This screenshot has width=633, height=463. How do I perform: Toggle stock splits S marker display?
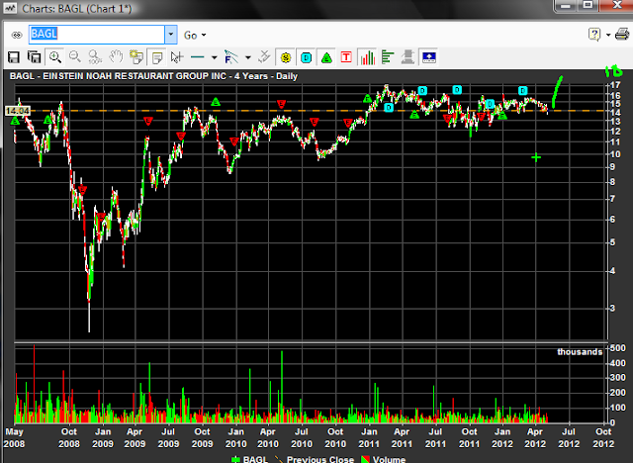coord(286,57)
